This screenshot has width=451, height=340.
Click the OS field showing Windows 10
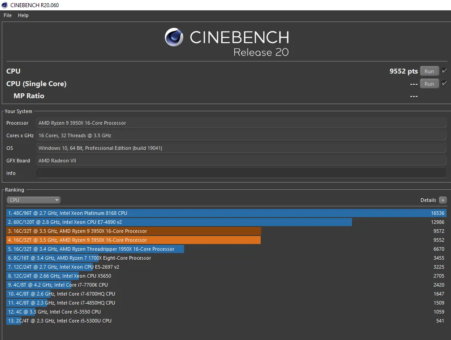(241, 148)
